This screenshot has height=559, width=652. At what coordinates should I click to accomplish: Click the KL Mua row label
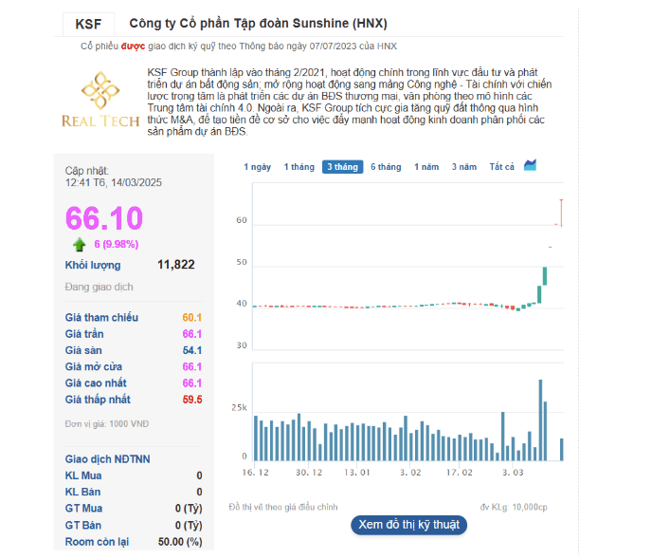tap(83, 475)
